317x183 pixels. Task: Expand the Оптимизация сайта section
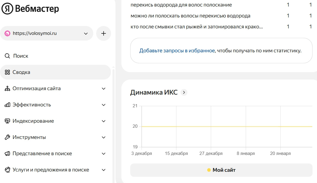104,88
